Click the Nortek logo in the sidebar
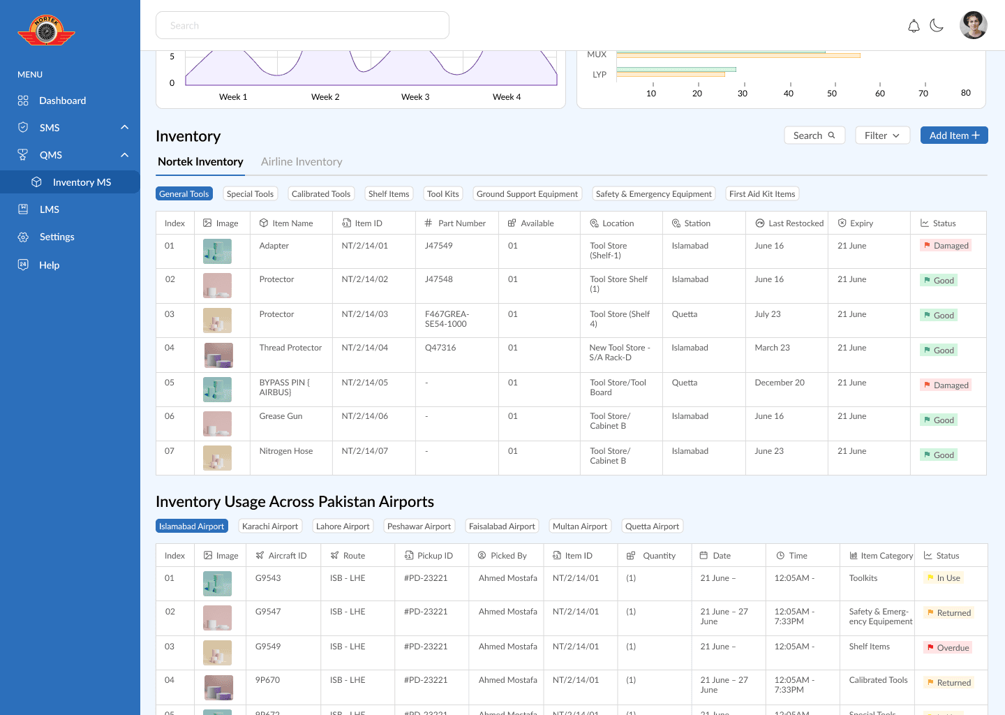Screen dimensions: 1005x715 pyautogui.click(x=46, y=31)
